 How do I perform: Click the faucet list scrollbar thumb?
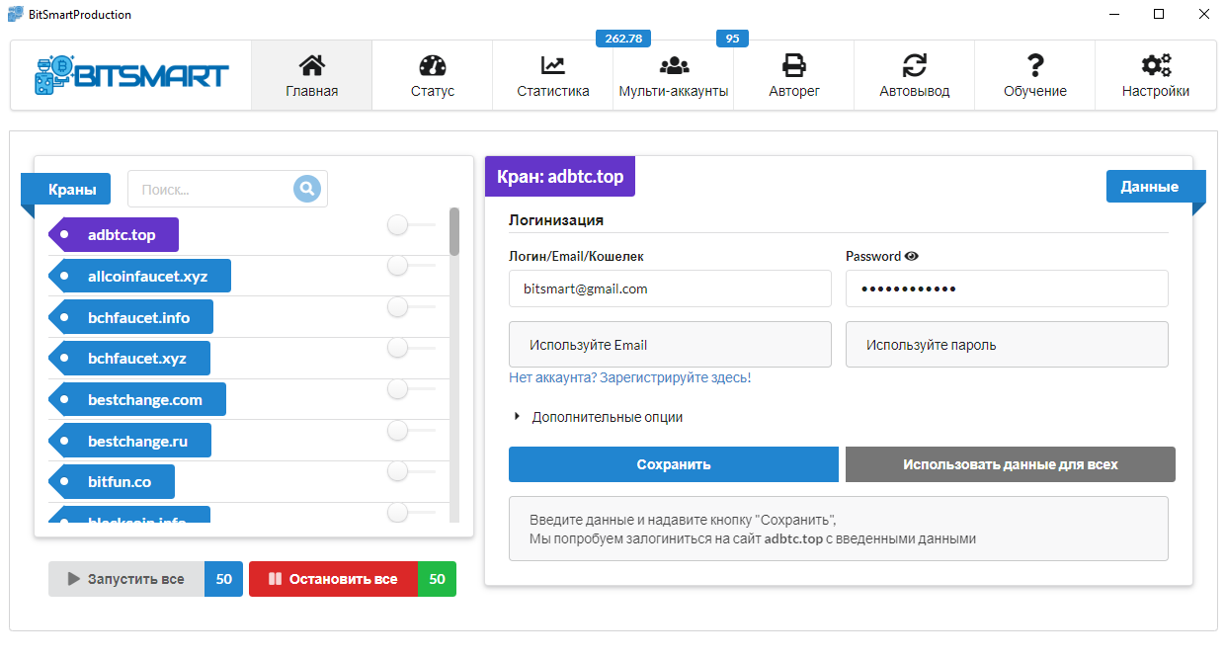pos(454,231)
